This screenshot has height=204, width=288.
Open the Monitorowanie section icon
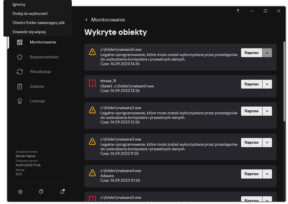[19, 42]
